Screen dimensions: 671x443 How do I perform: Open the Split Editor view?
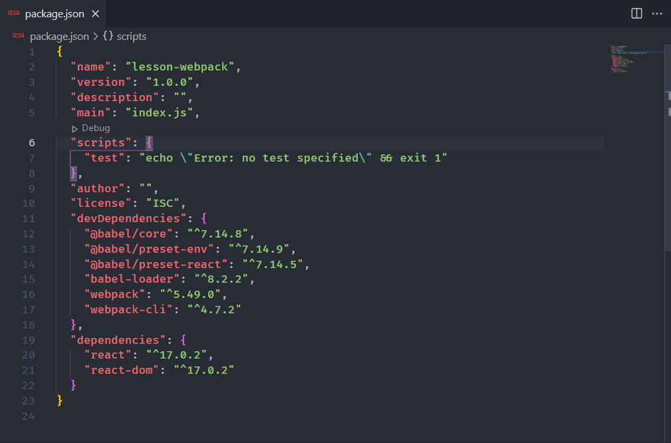636,13
